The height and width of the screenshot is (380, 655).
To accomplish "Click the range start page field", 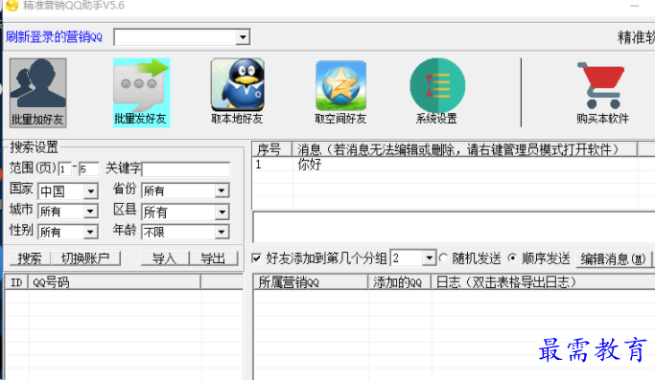I will point(64,169).
